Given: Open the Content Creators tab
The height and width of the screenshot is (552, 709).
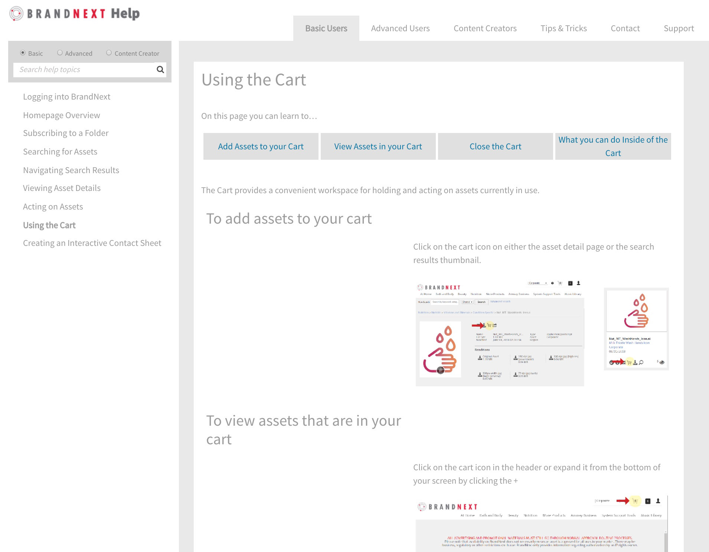Looking at the screenshot, I should (485, 28).
